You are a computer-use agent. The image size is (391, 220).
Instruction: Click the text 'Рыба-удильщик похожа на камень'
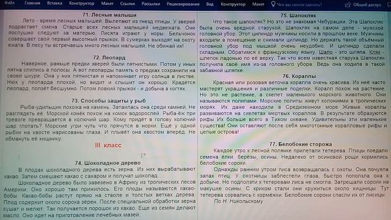pyautogui.click(x=65, y=107)
